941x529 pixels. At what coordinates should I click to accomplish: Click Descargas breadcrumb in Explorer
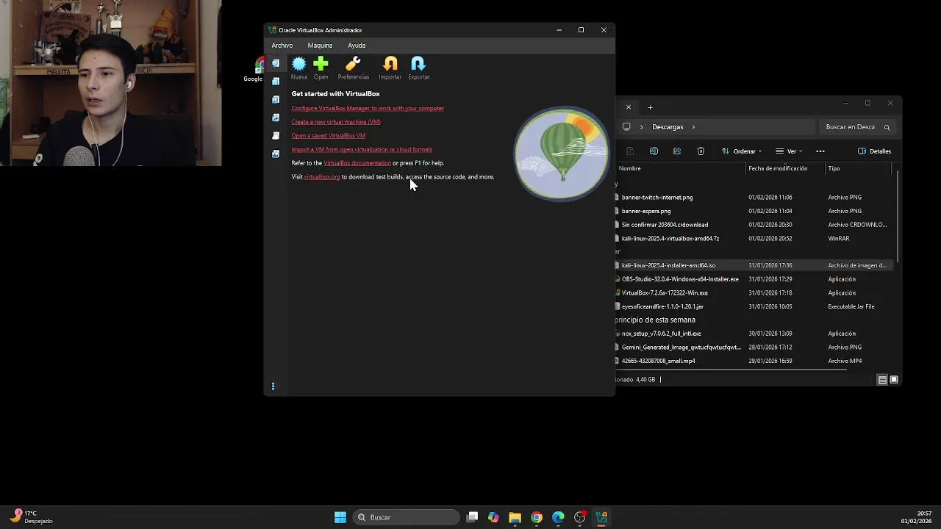(x=668, y=127)
